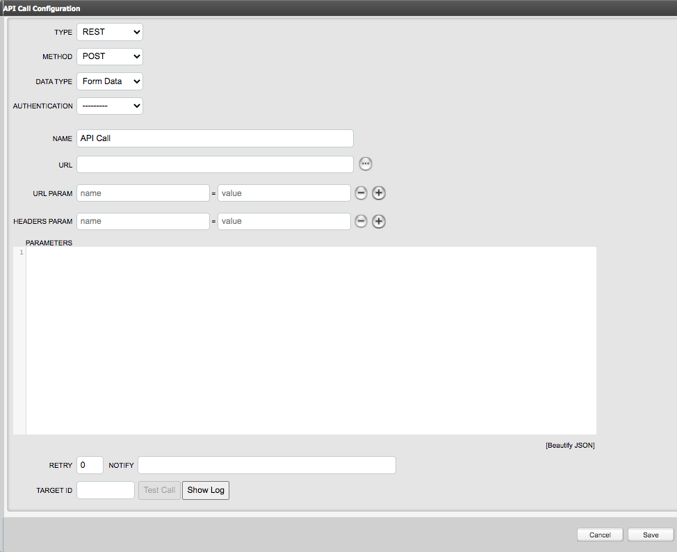Remove the HEADERS PARAM row with minus icon

coord(361,221)
